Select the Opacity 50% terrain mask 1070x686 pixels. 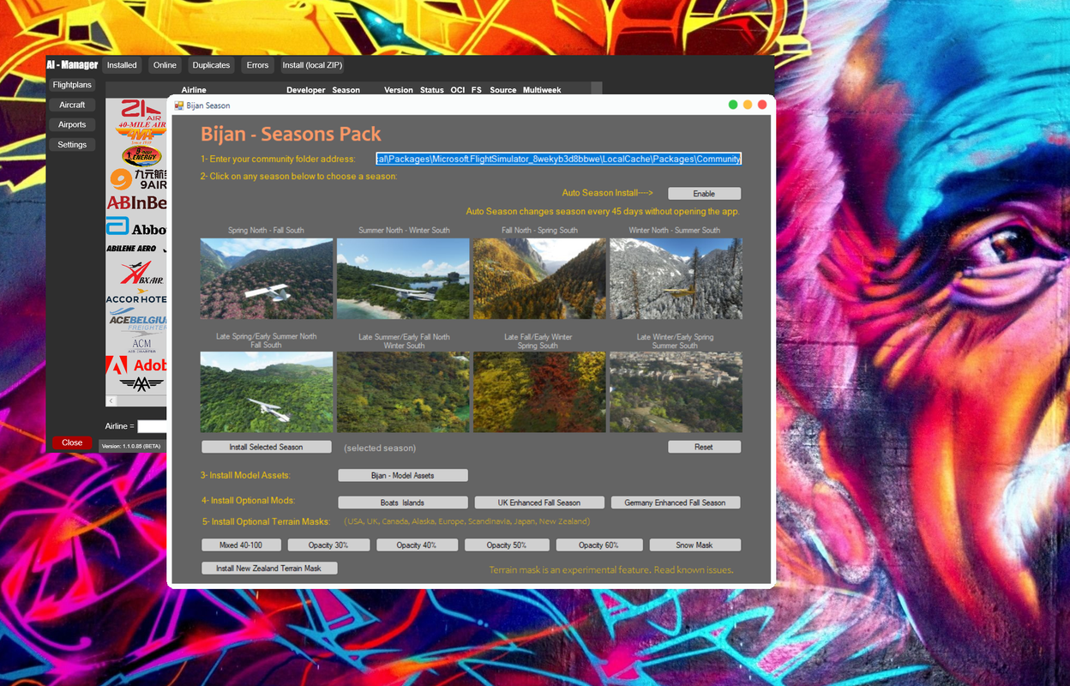(x=507, y=545)
